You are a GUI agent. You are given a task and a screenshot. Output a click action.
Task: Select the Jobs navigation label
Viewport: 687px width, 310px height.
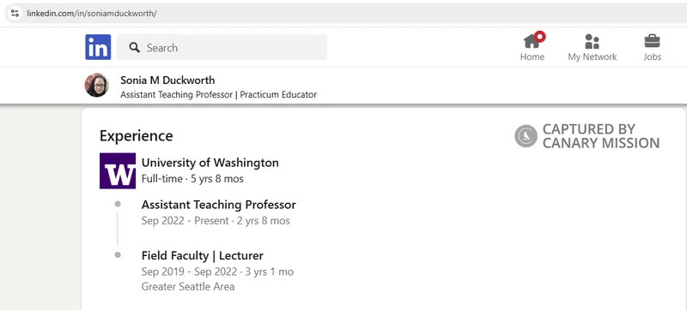click(653, 57)
